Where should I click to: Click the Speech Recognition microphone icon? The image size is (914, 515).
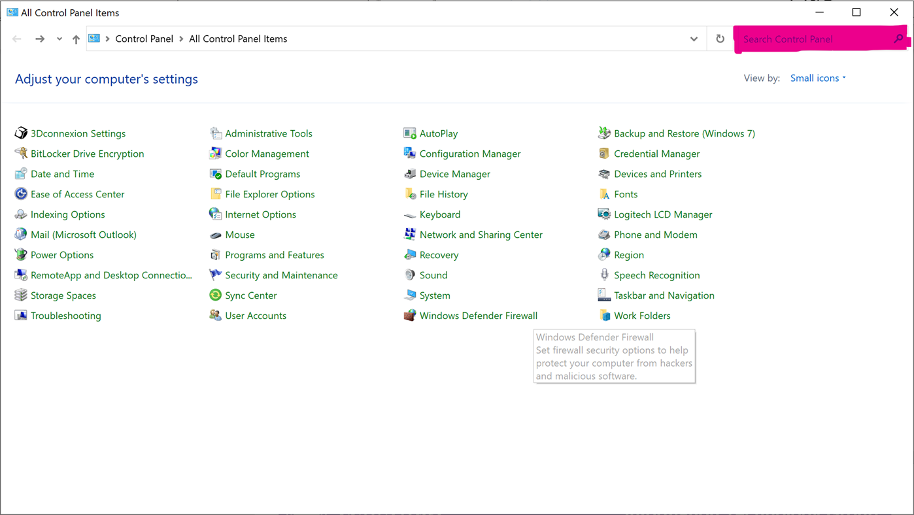[604, 275]
